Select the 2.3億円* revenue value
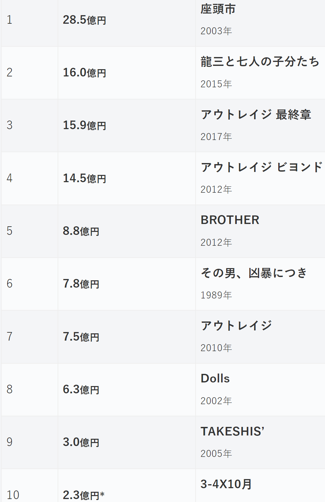This screenshot has width=325, height=502. [84, 495]
